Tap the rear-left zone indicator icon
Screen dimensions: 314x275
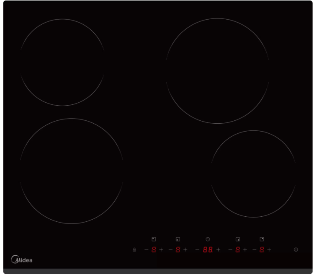(x=154, y=239)
